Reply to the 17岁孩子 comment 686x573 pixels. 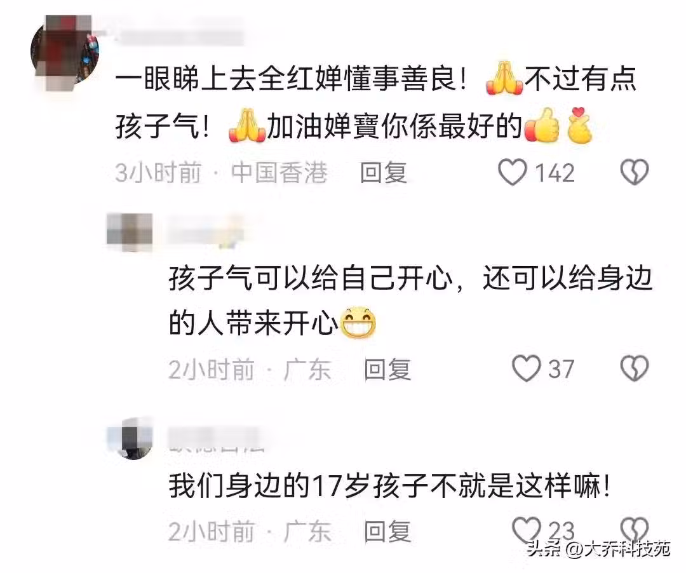(387, 531)
